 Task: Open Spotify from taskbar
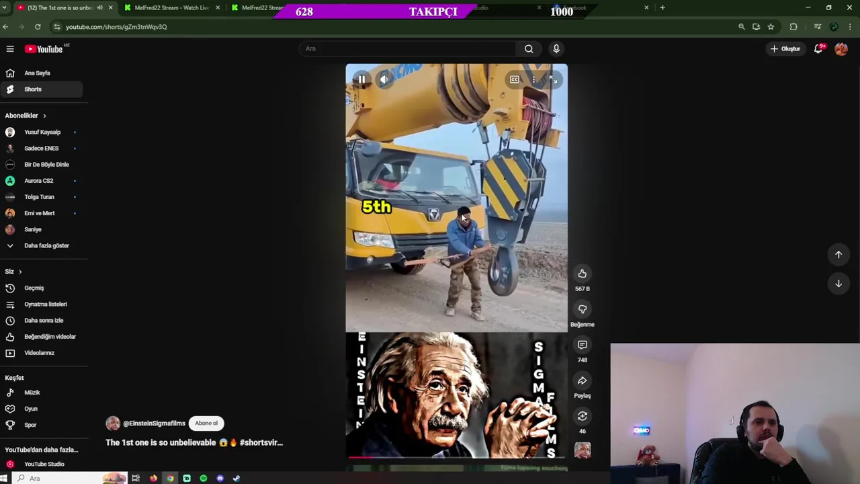point(204,479)
